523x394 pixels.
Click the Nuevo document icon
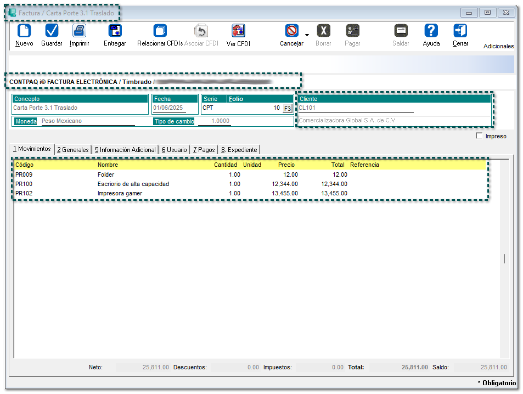24,31
